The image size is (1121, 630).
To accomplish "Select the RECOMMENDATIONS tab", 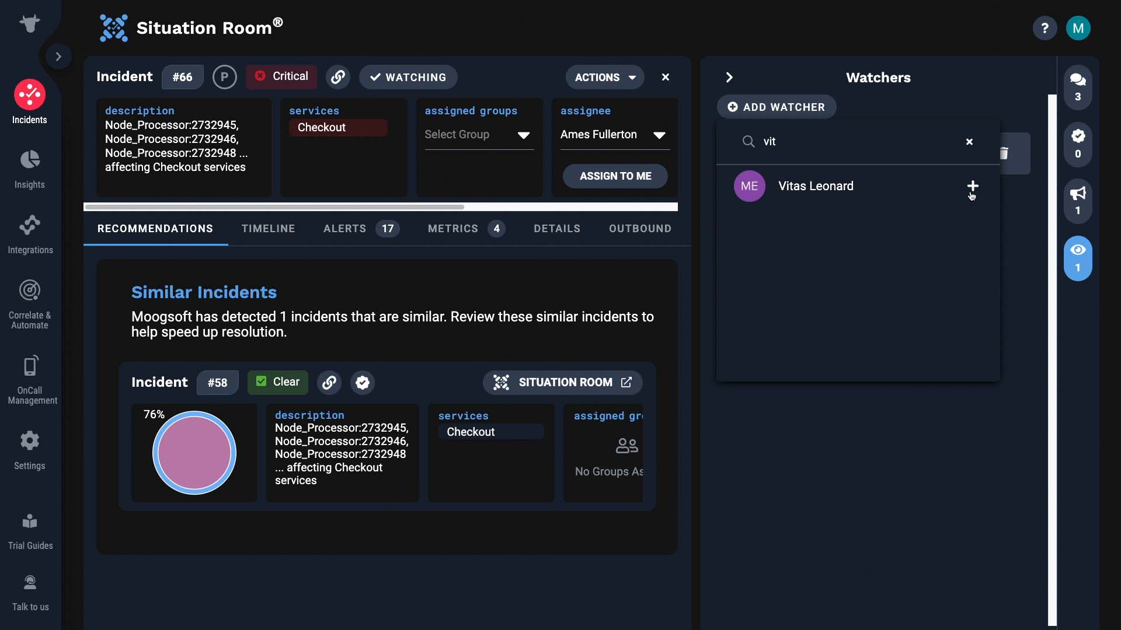I will pos(155,229).
